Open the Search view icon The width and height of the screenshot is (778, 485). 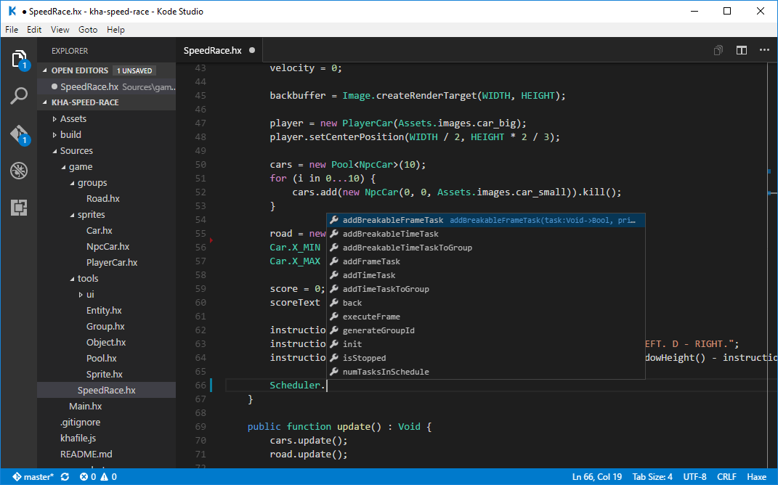(19, 96)
